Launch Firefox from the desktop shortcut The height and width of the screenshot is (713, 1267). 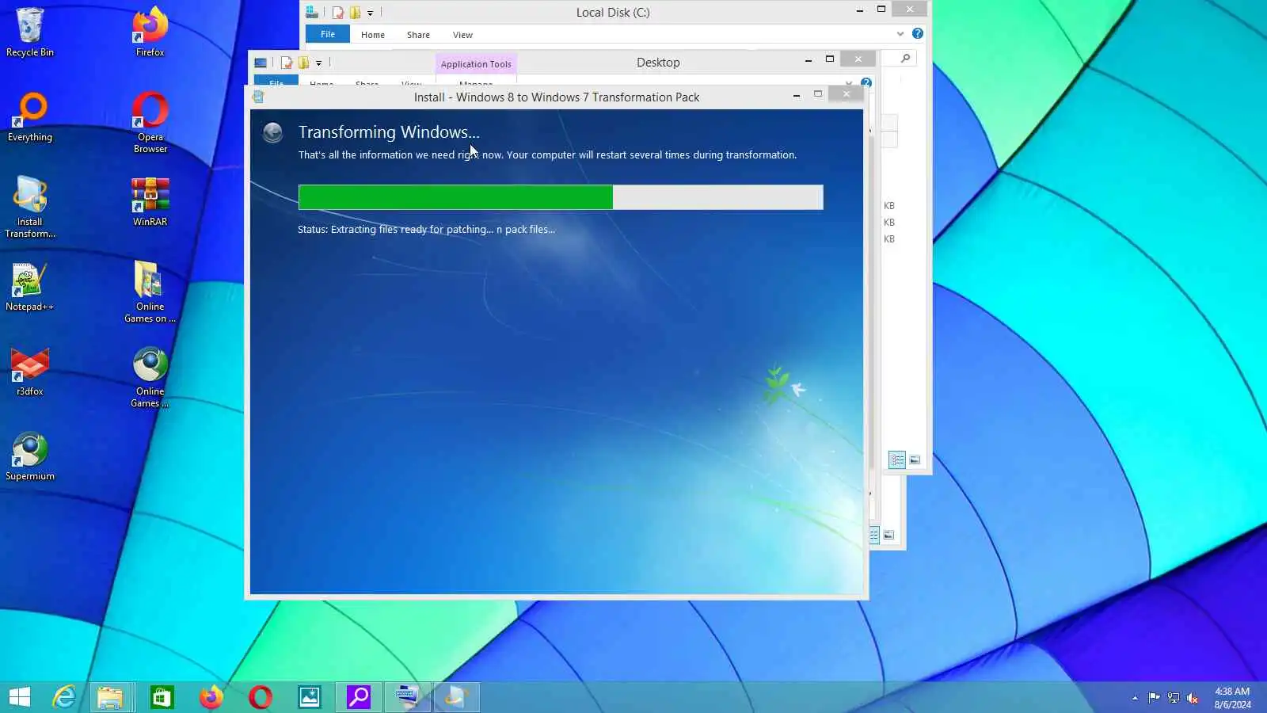tap(150, 32)
